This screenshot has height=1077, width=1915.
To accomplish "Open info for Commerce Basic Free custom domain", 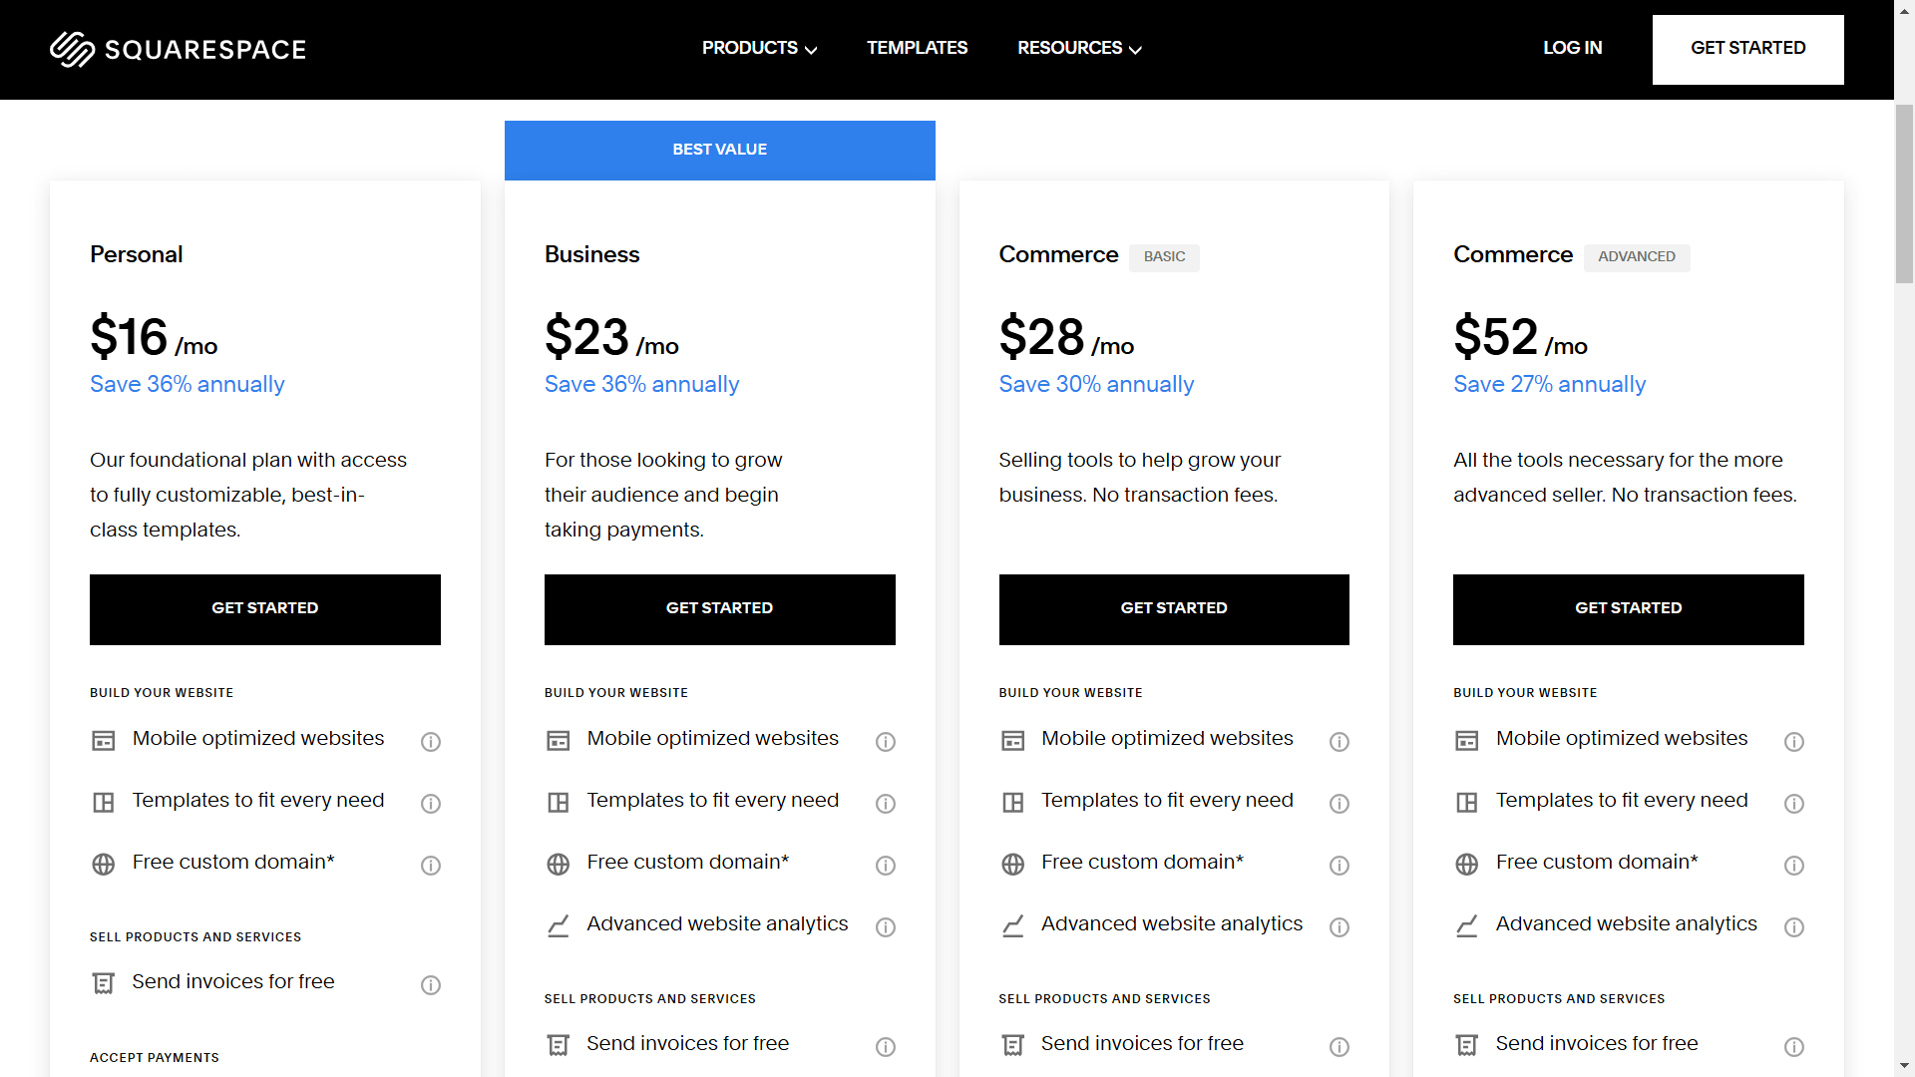I will pyautogui.click(x=1339, y=865).
